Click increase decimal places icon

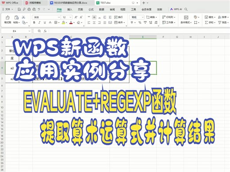(x=150, y=23)
